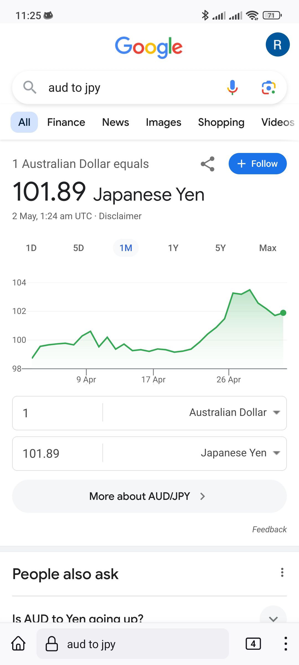Show the Max chart range

coord(267,248)
